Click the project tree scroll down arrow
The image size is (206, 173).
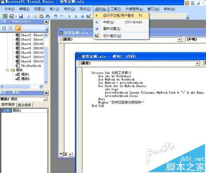[46, 82]
